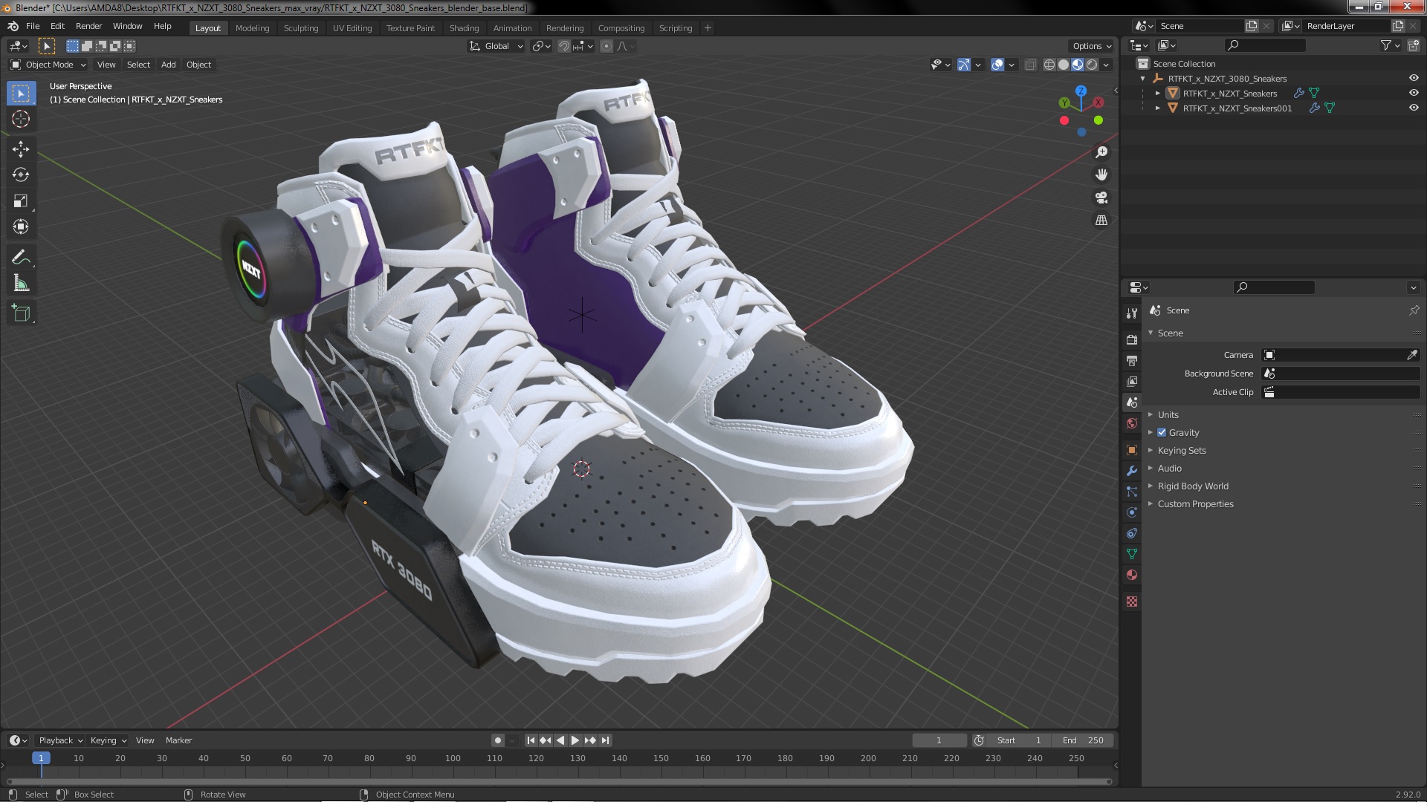Viewport: 1427px width, 802px height.
Task: Open the File menu
Action: pos(33,26)
